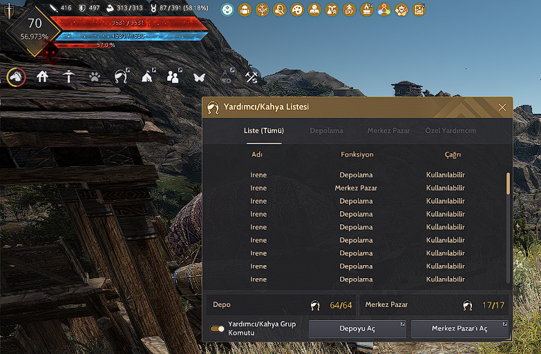The height and width of the screenshot is (354, 541).
Task: Click the maid/butler hair icon in quick bar
Action: coord(121,77)
